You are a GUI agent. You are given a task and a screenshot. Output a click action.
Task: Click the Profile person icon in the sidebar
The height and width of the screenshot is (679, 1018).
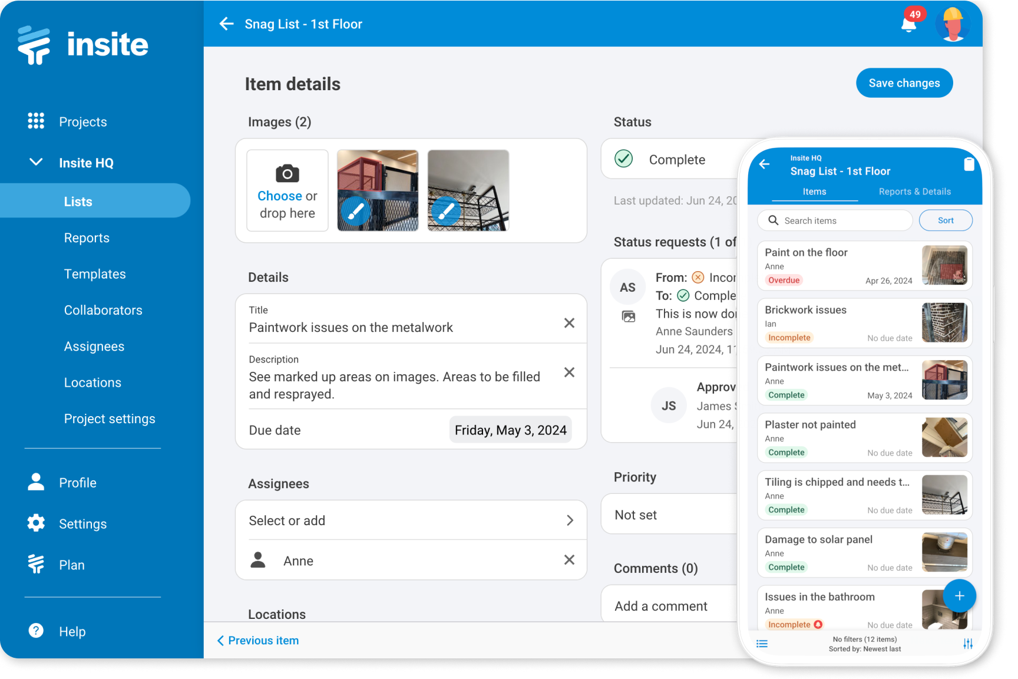(x=36, y=482)
